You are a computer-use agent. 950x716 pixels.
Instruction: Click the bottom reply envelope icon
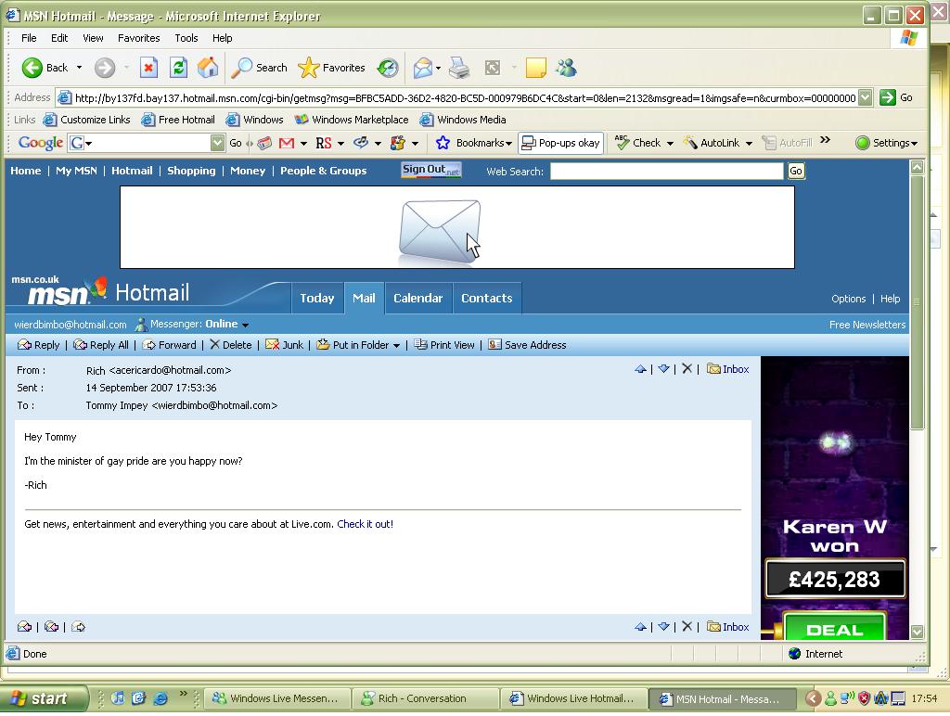tap(24, 627)
